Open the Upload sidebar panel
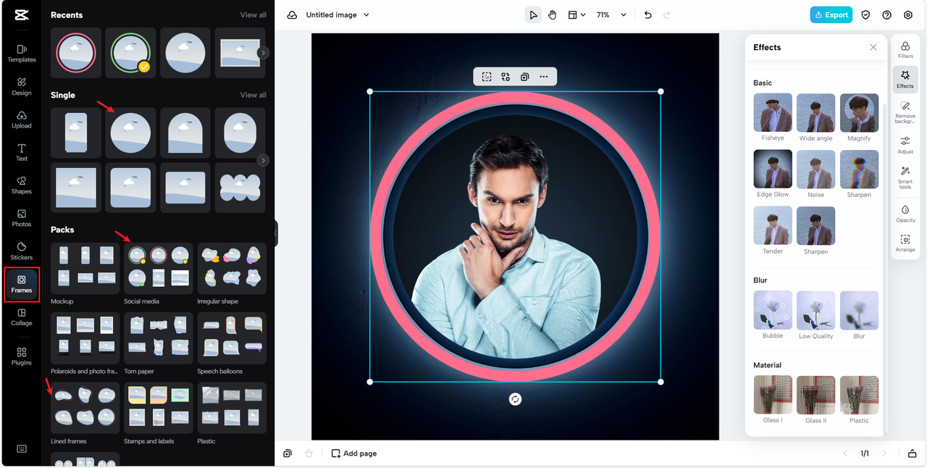Image resolution: width=927 pixels, height=468 pixels. (x=22, y=120)
